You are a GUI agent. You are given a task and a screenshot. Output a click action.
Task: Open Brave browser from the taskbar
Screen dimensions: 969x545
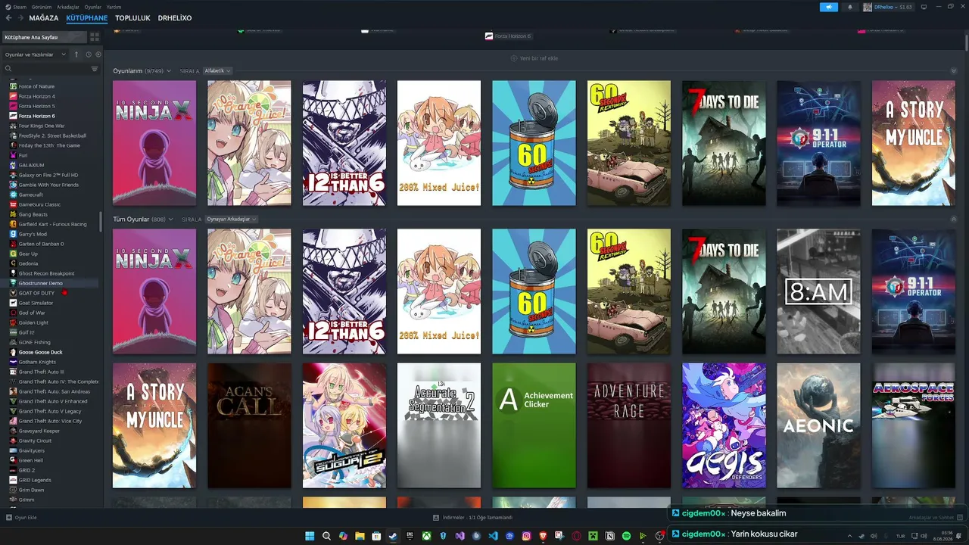tap(543, 536)
